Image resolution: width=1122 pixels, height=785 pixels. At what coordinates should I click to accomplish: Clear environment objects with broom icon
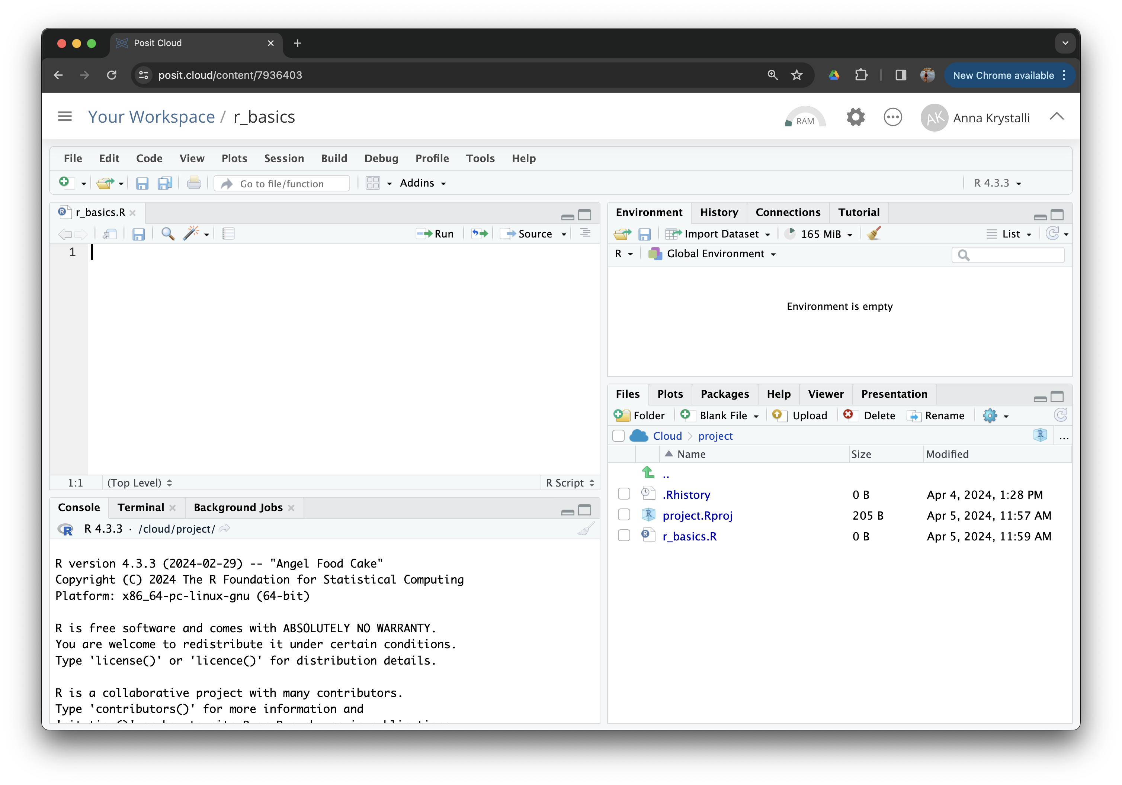(874, 233)
